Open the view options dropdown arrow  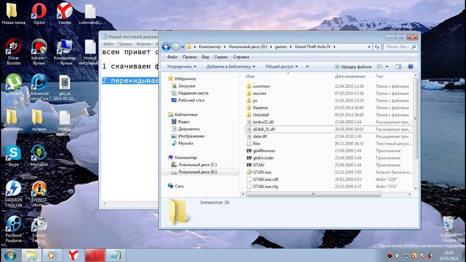tap(387, 67)
